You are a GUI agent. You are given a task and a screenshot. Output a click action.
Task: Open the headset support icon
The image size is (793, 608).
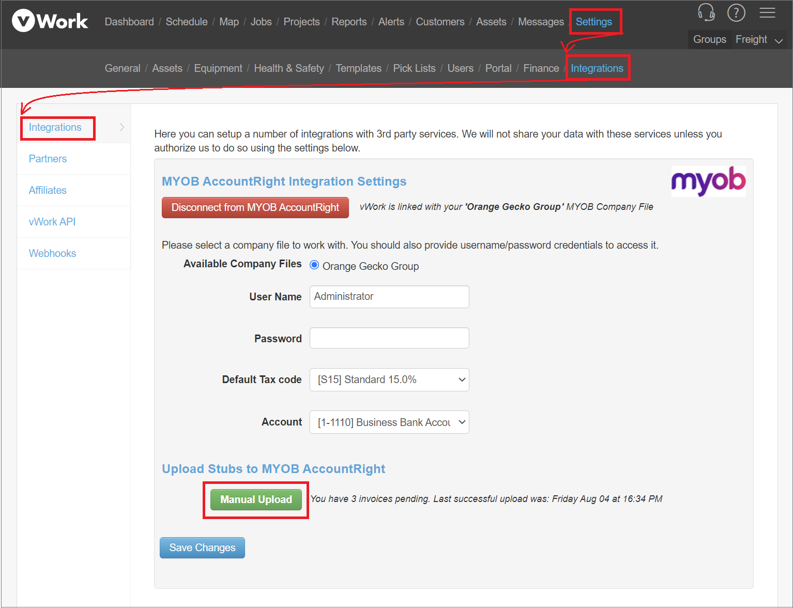[706, 12]
